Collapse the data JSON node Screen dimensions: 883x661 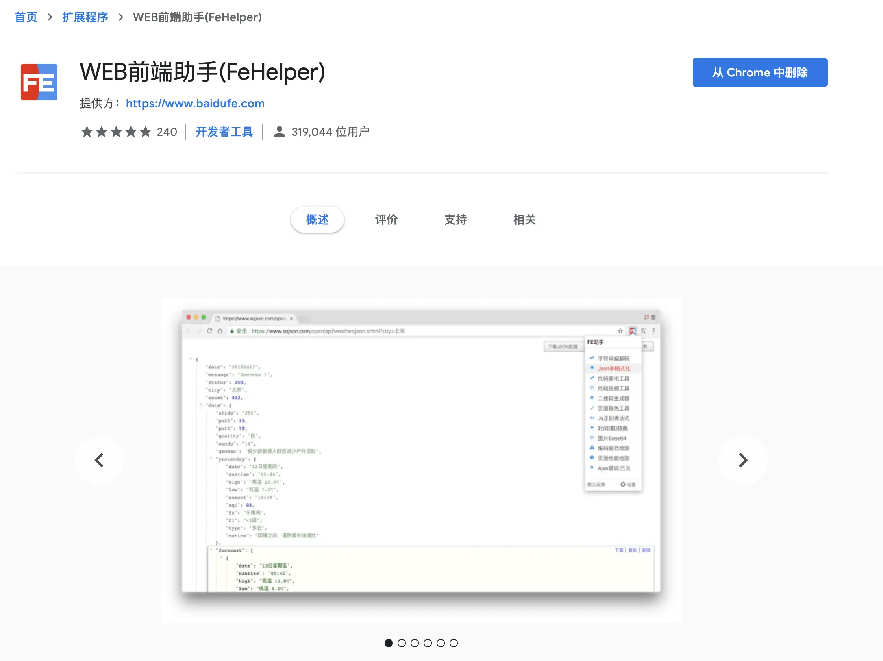click(201, 405)
